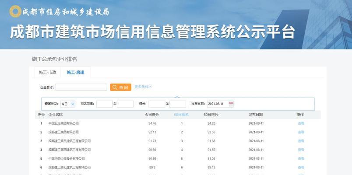Screen dimensions: 352x175
Task: Select company name 成都建工第四建筑工程有限公司
Action: 70,150
